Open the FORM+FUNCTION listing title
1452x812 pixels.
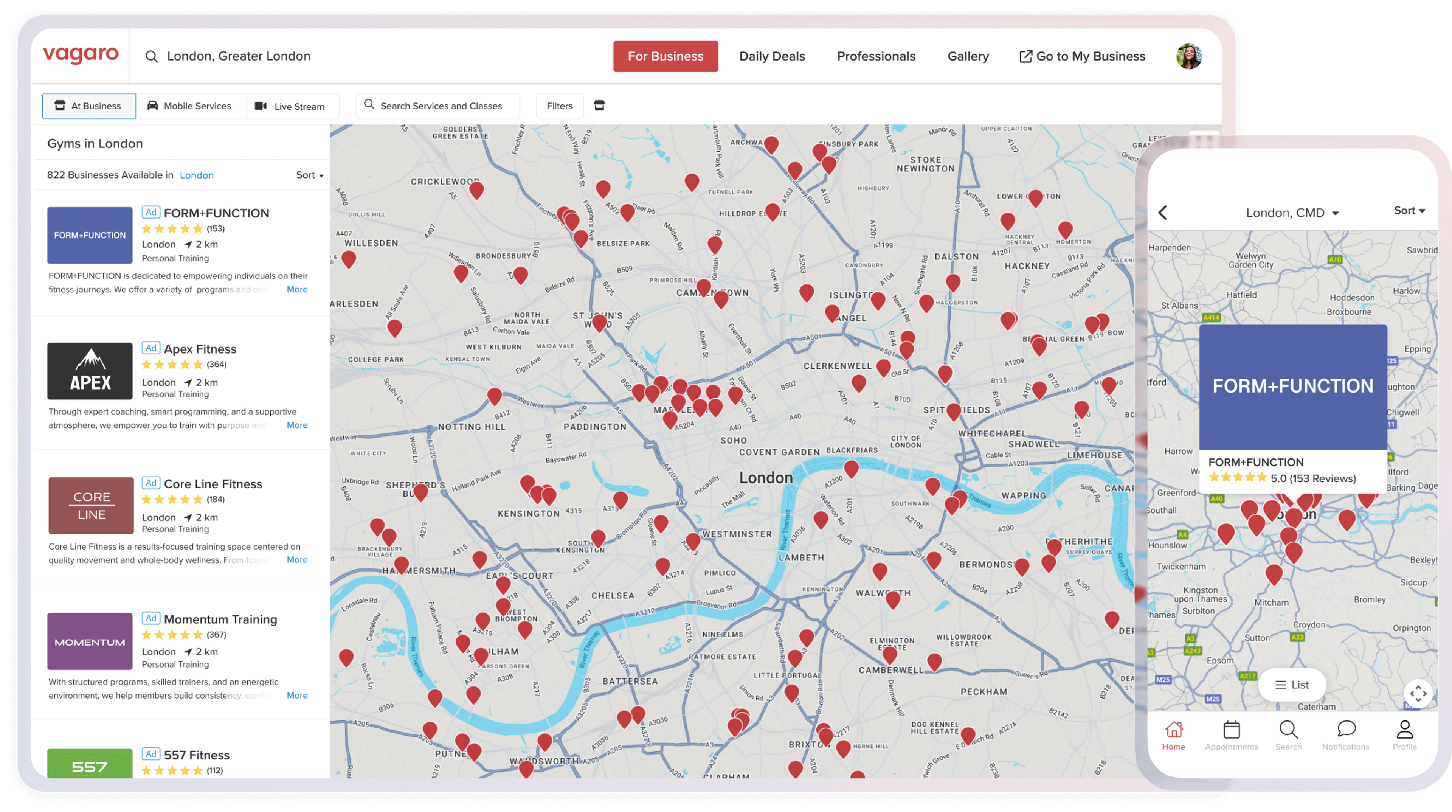(216, 213)
